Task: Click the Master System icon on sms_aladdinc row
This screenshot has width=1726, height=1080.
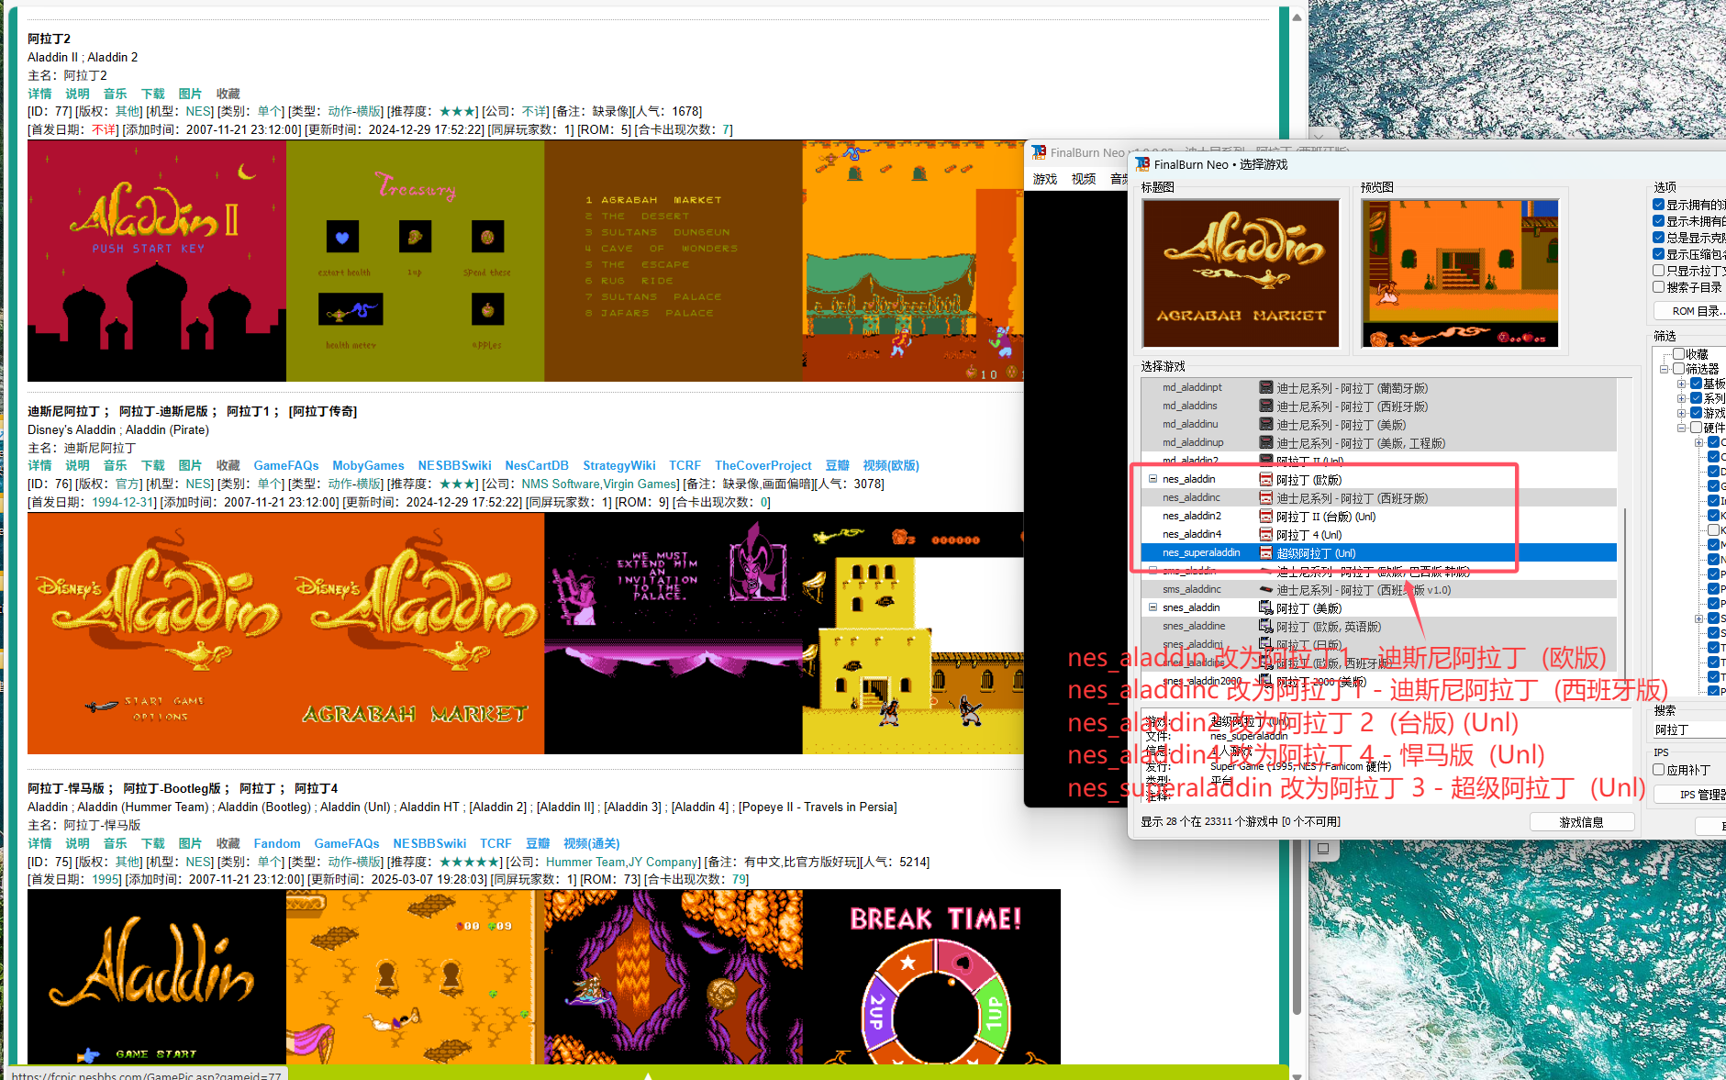Action: click(x=1266, y=590)
